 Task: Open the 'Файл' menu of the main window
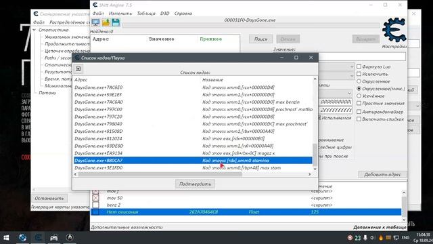pos(98,14)
